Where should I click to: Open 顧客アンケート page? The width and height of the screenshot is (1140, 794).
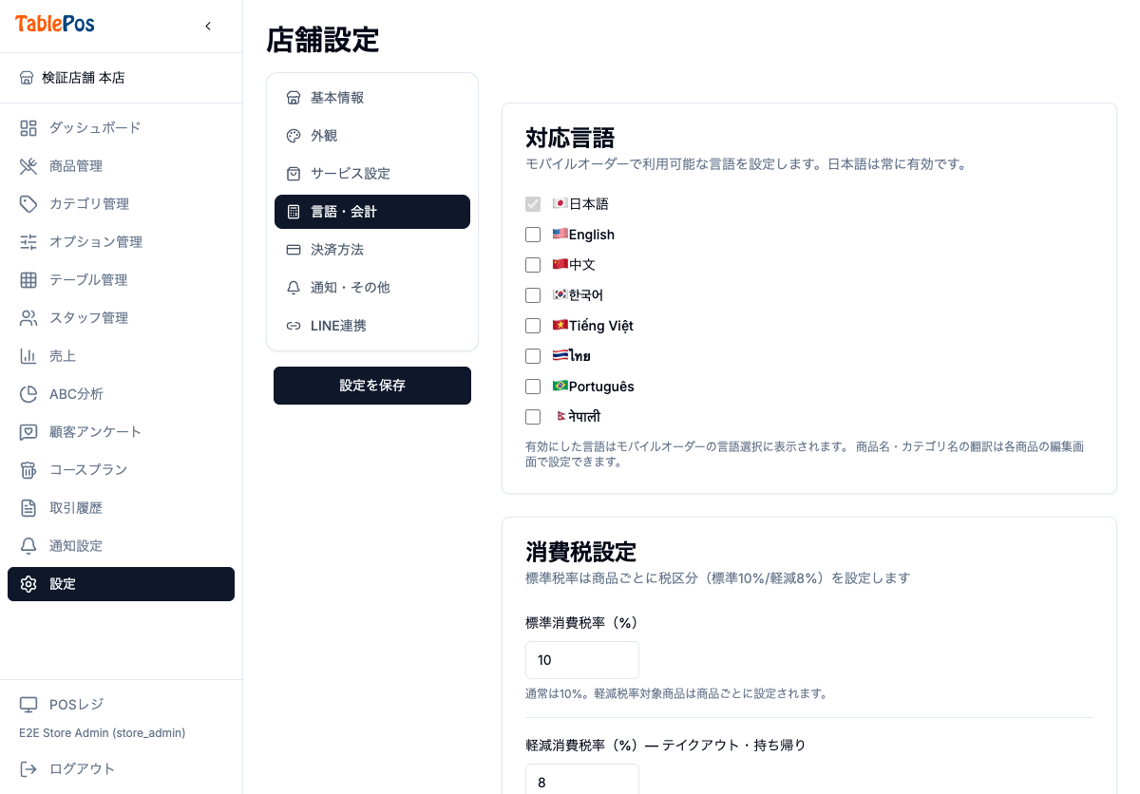pos(121,432)
